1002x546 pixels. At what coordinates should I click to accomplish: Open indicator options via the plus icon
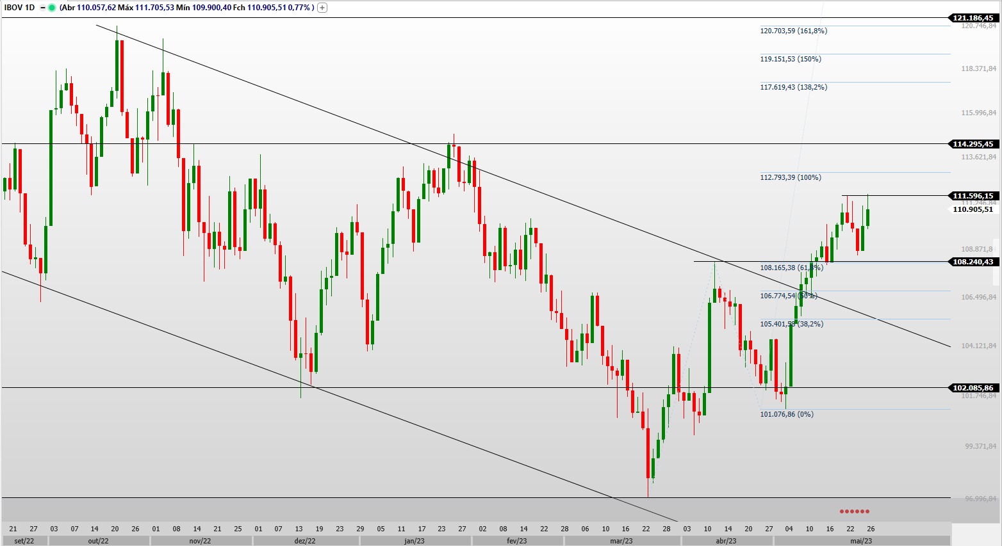click(322, 7)
